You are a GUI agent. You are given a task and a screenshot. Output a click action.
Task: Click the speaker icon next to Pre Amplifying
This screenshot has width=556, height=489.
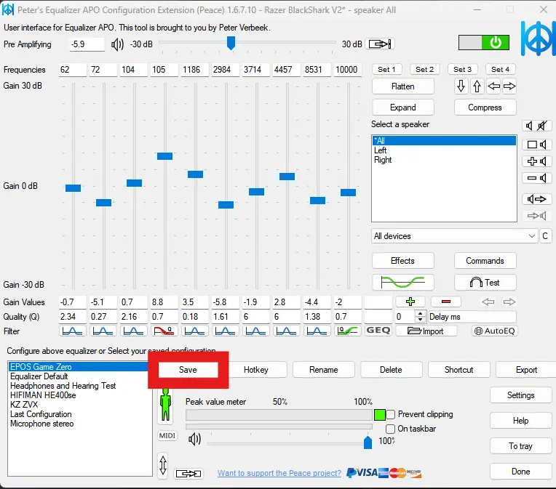(x=117, y=44)
